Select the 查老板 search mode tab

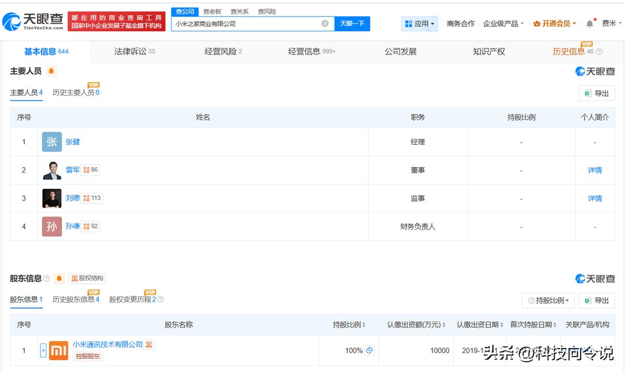click(x=212, y=12)
